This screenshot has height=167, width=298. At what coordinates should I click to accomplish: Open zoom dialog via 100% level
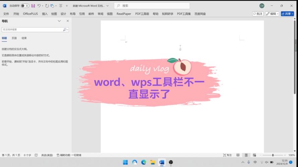(292, 155)
